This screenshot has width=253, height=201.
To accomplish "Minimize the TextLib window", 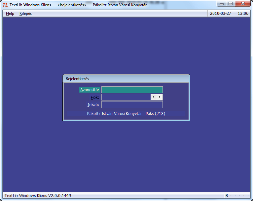I will [221, 4].
